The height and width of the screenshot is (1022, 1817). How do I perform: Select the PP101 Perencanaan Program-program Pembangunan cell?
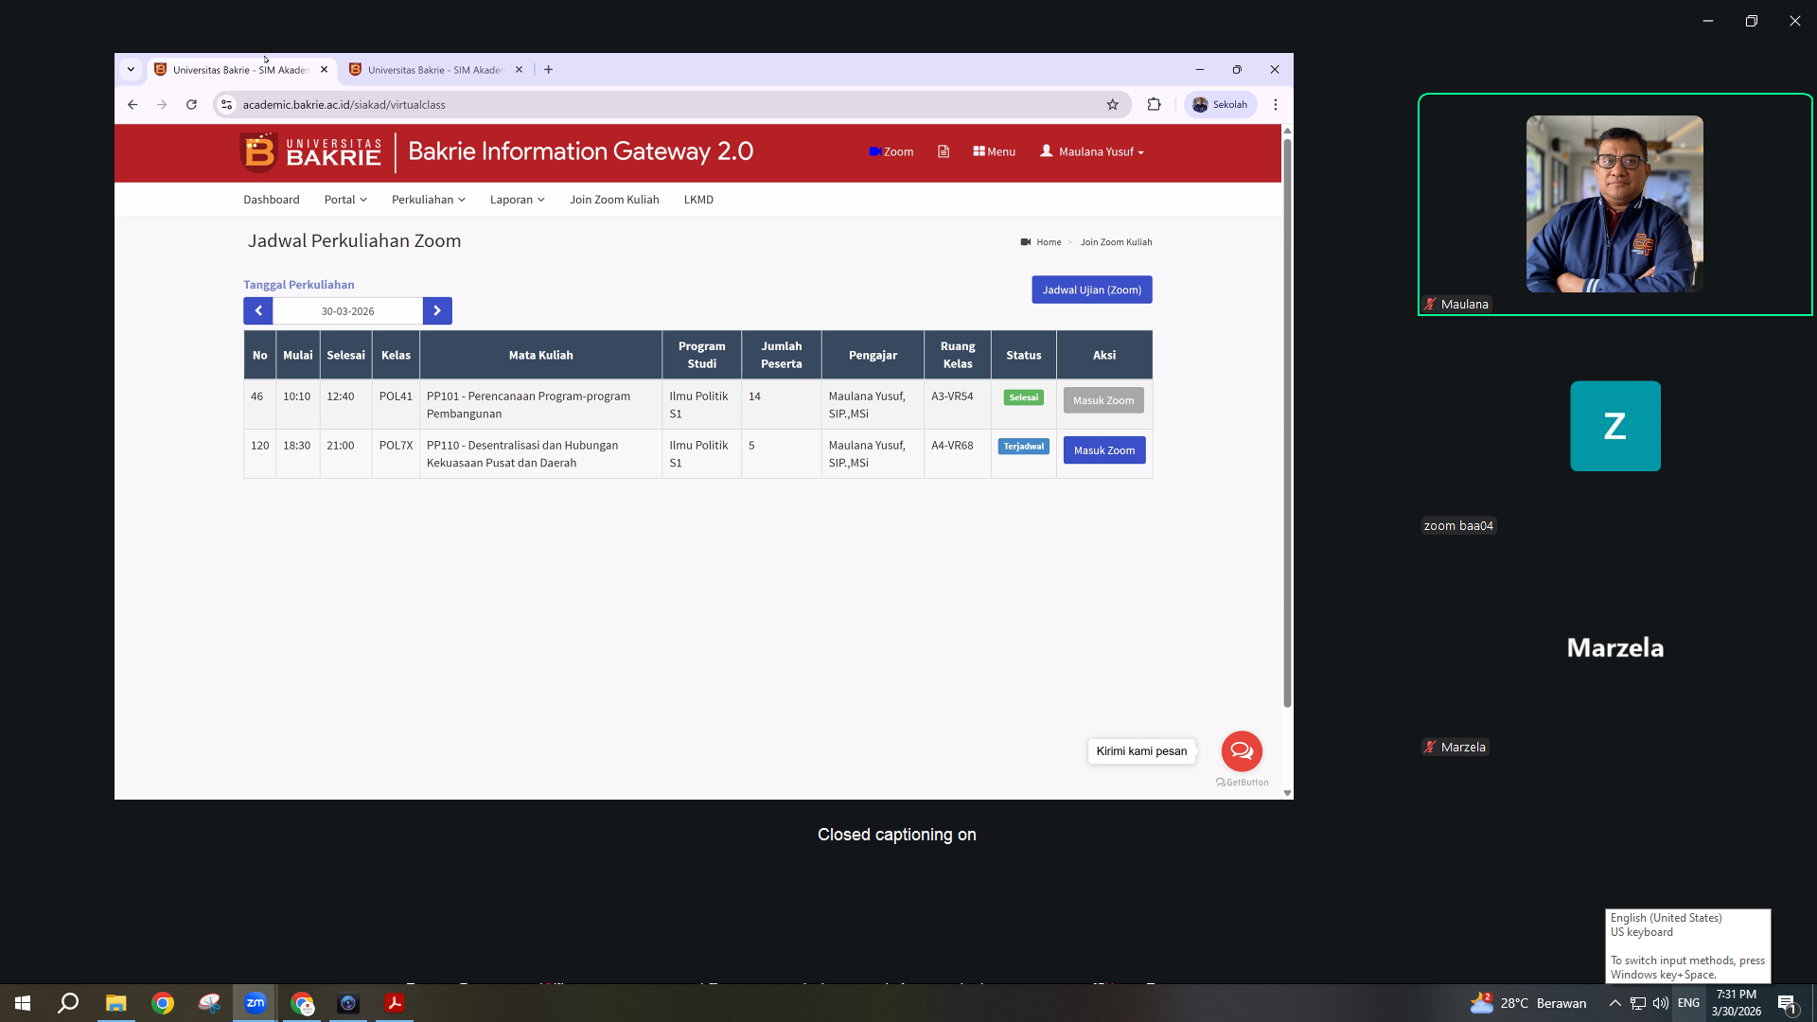(540, 405)
